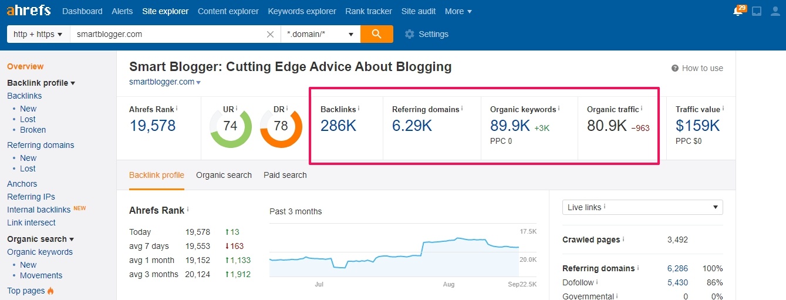Collapse the Backlink profile sidebar section

click(41, 83)
